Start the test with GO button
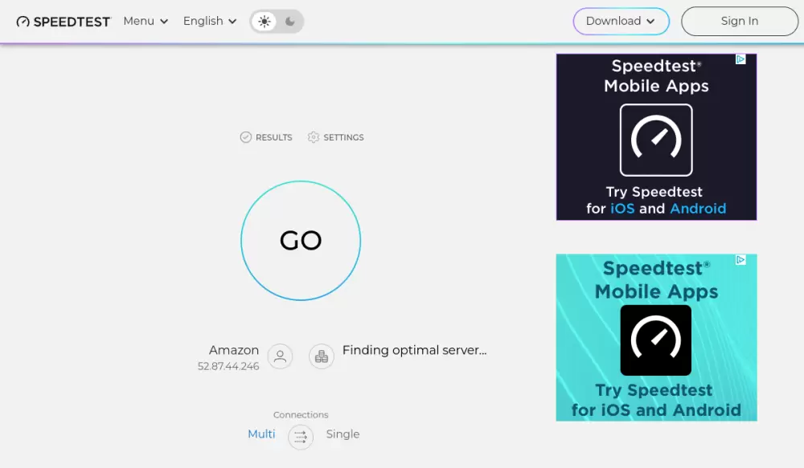Viewport: 804px width, 468px height. (x=301, y=241)
